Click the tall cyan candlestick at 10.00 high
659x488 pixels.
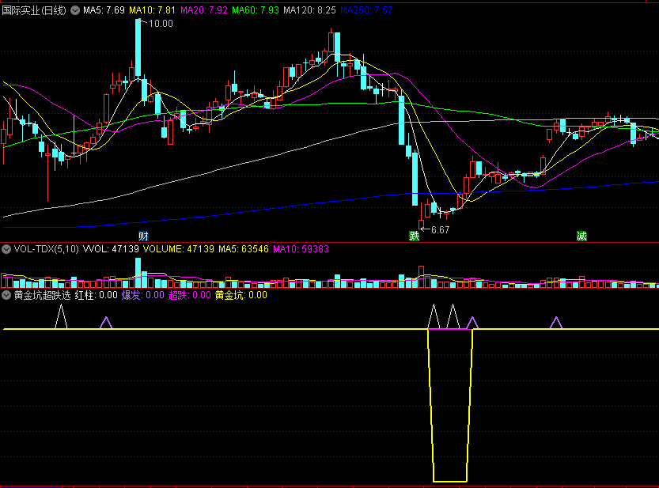tap(138, 48)
